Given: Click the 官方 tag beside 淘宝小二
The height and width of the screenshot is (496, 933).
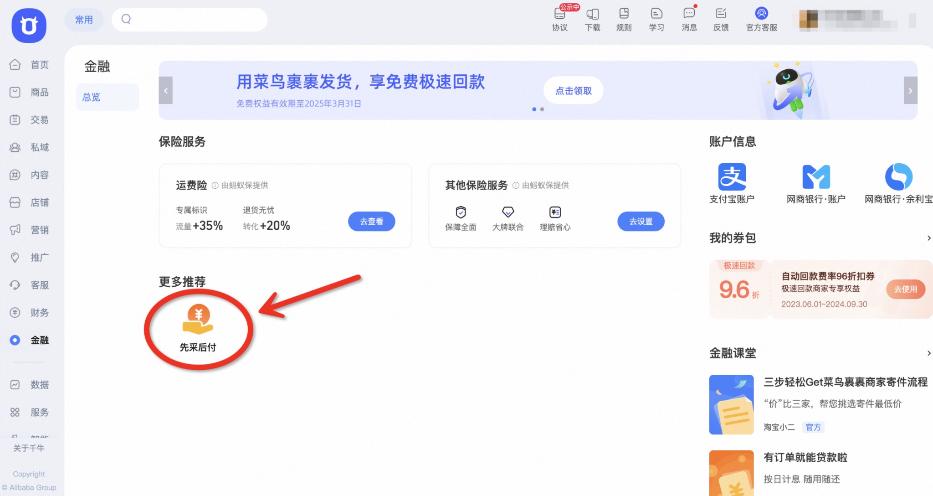Looking at the screenshot, I should coord(813,427).
